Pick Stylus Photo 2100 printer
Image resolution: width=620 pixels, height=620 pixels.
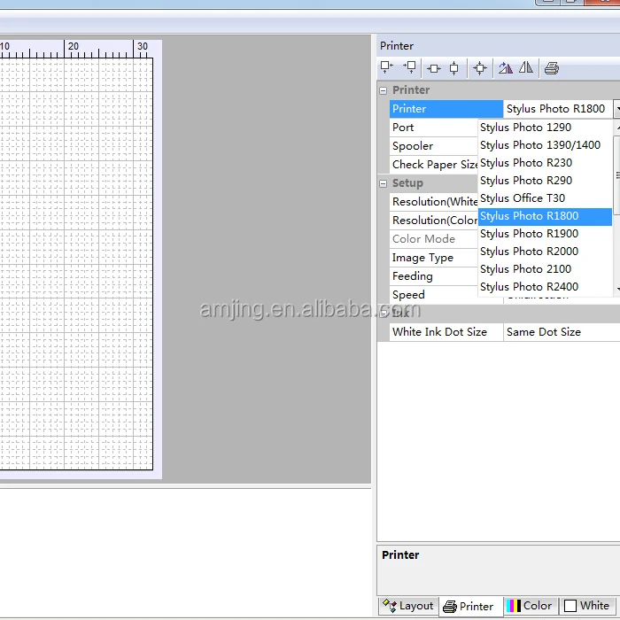click(545, 269)
